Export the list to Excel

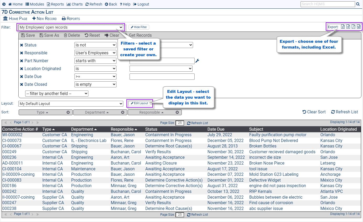point(343,27)
